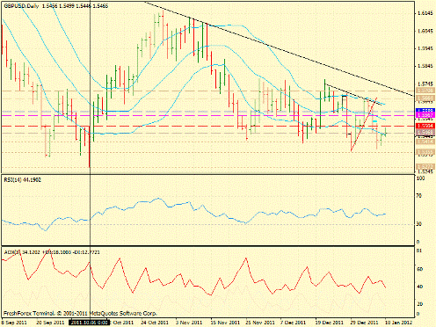Click the ADX 40 scale label

click(419, 287)
